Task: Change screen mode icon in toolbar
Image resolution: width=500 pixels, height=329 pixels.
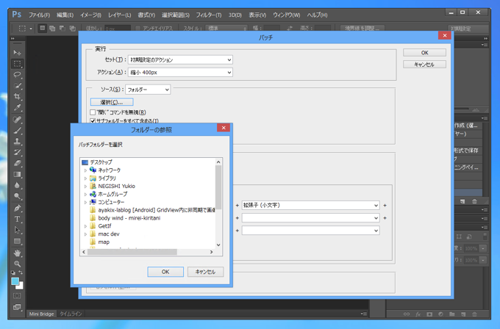Action: click(x=17, y=307)
